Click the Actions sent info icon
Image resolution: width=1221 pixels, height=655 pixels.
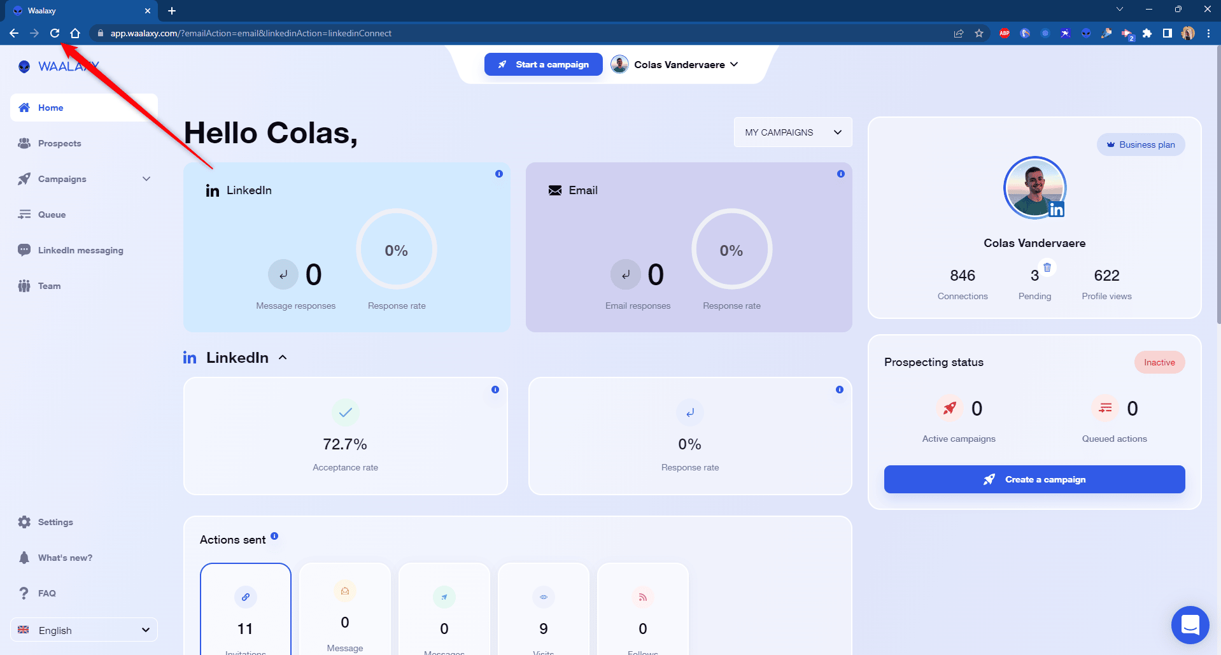(x=274, y=536)
